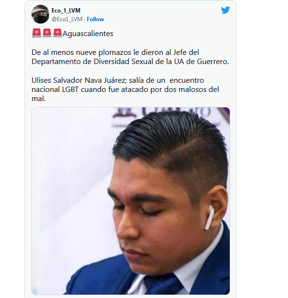Open the embedded photo of the man

(131, 201)
